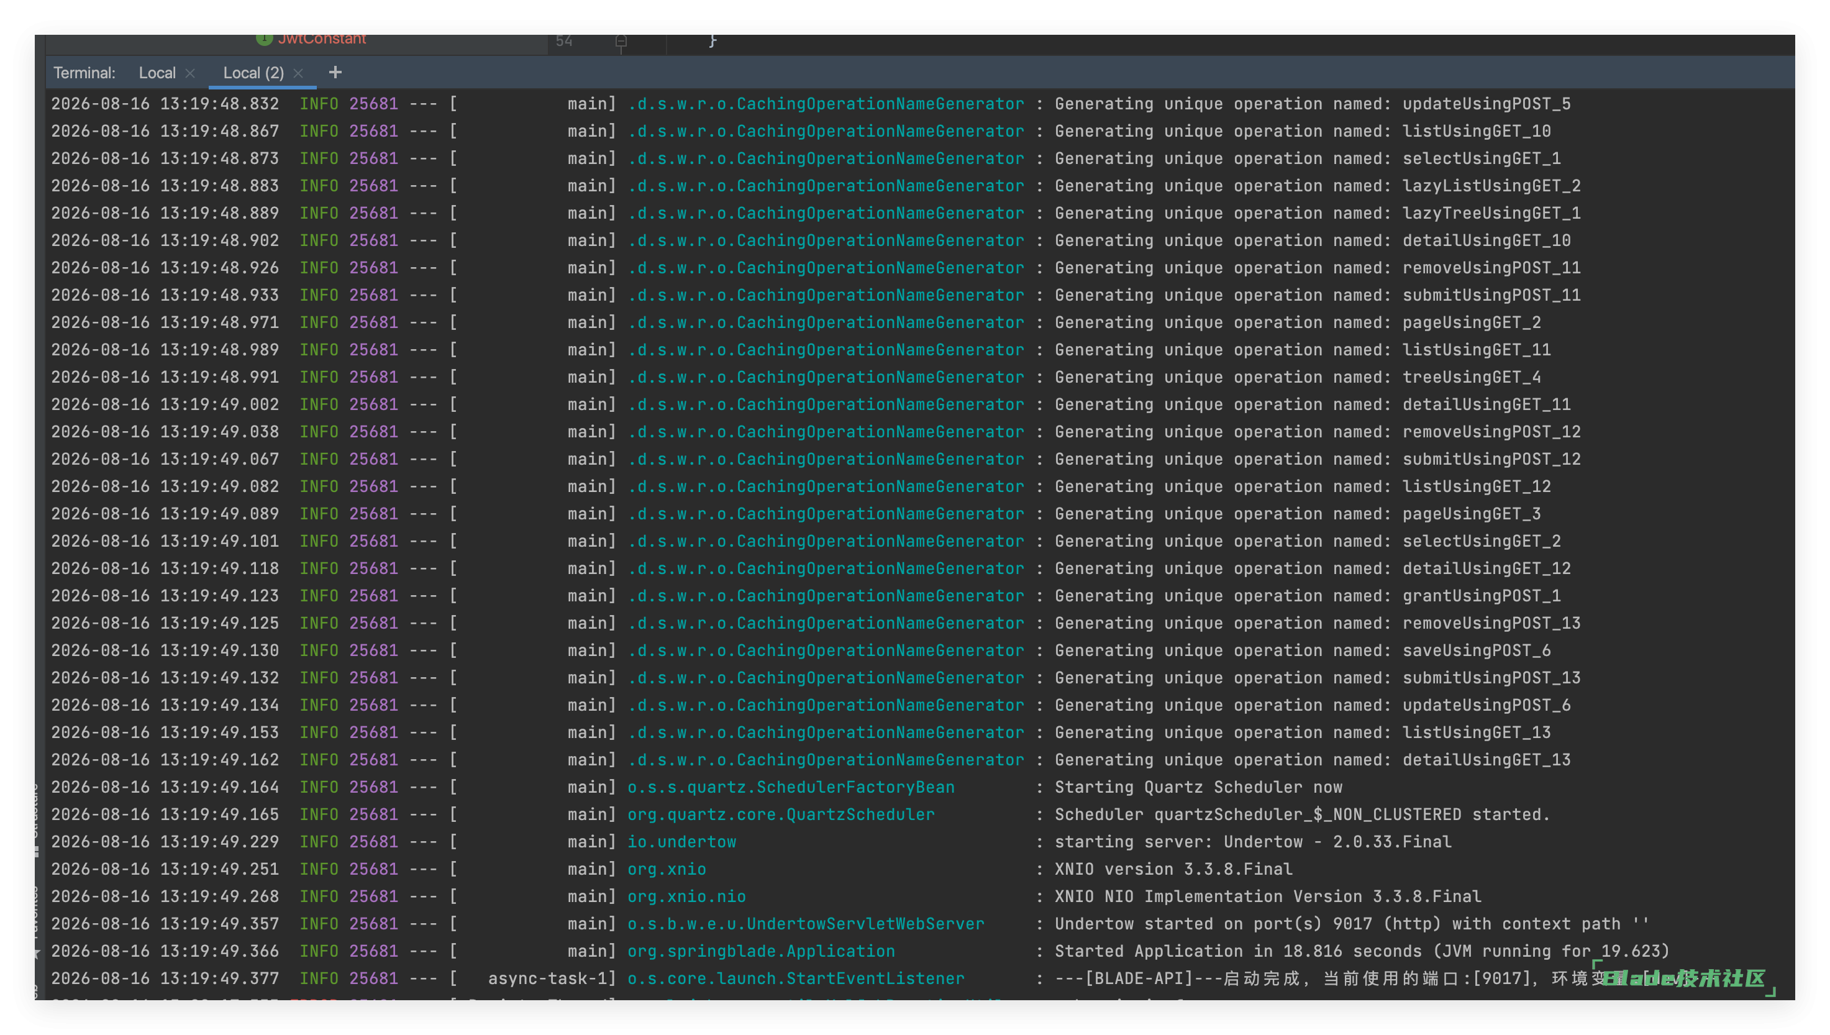This screenshot has width=1830, height=1035.
Task: Click the log text lazyListUsingGET_2
Action: (x=1491, y=186)
